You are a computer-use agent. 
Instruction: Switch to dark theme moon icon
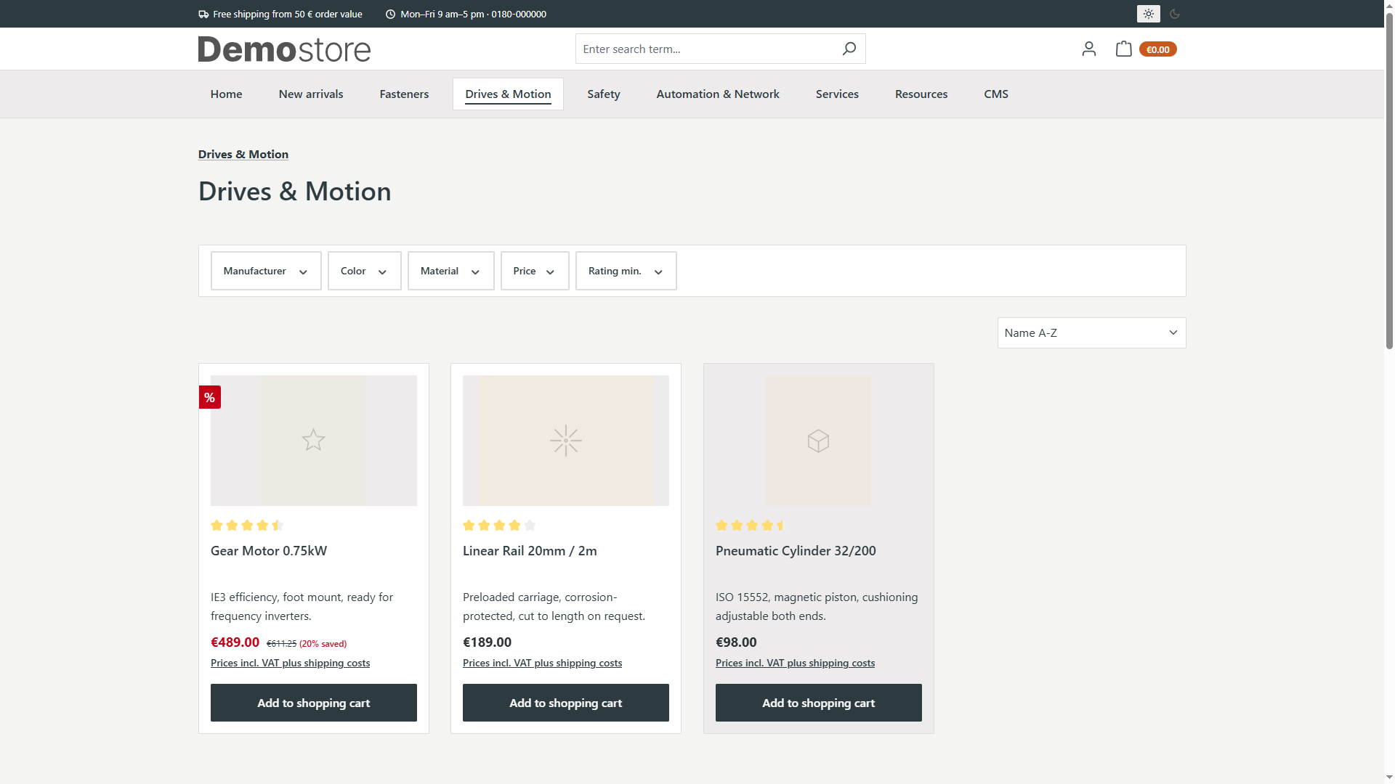tap(1175, 14)
